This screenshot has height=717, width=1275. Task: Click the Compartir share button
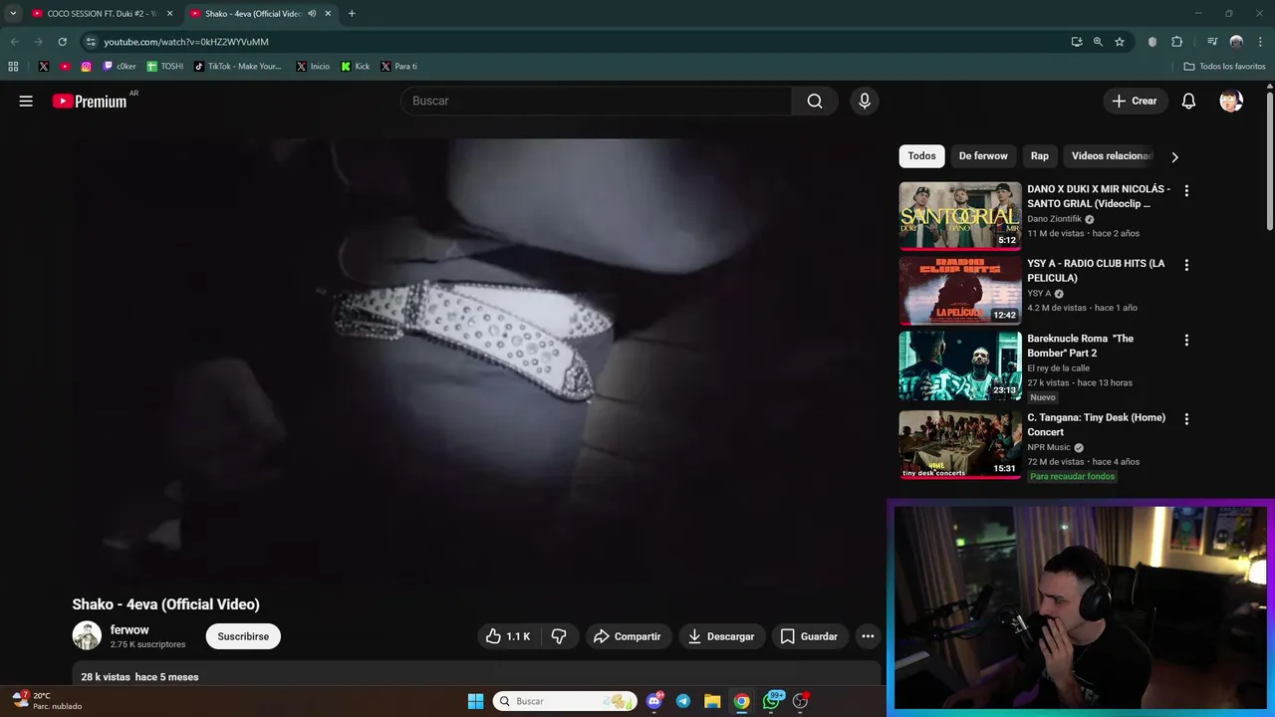[628, 636]
